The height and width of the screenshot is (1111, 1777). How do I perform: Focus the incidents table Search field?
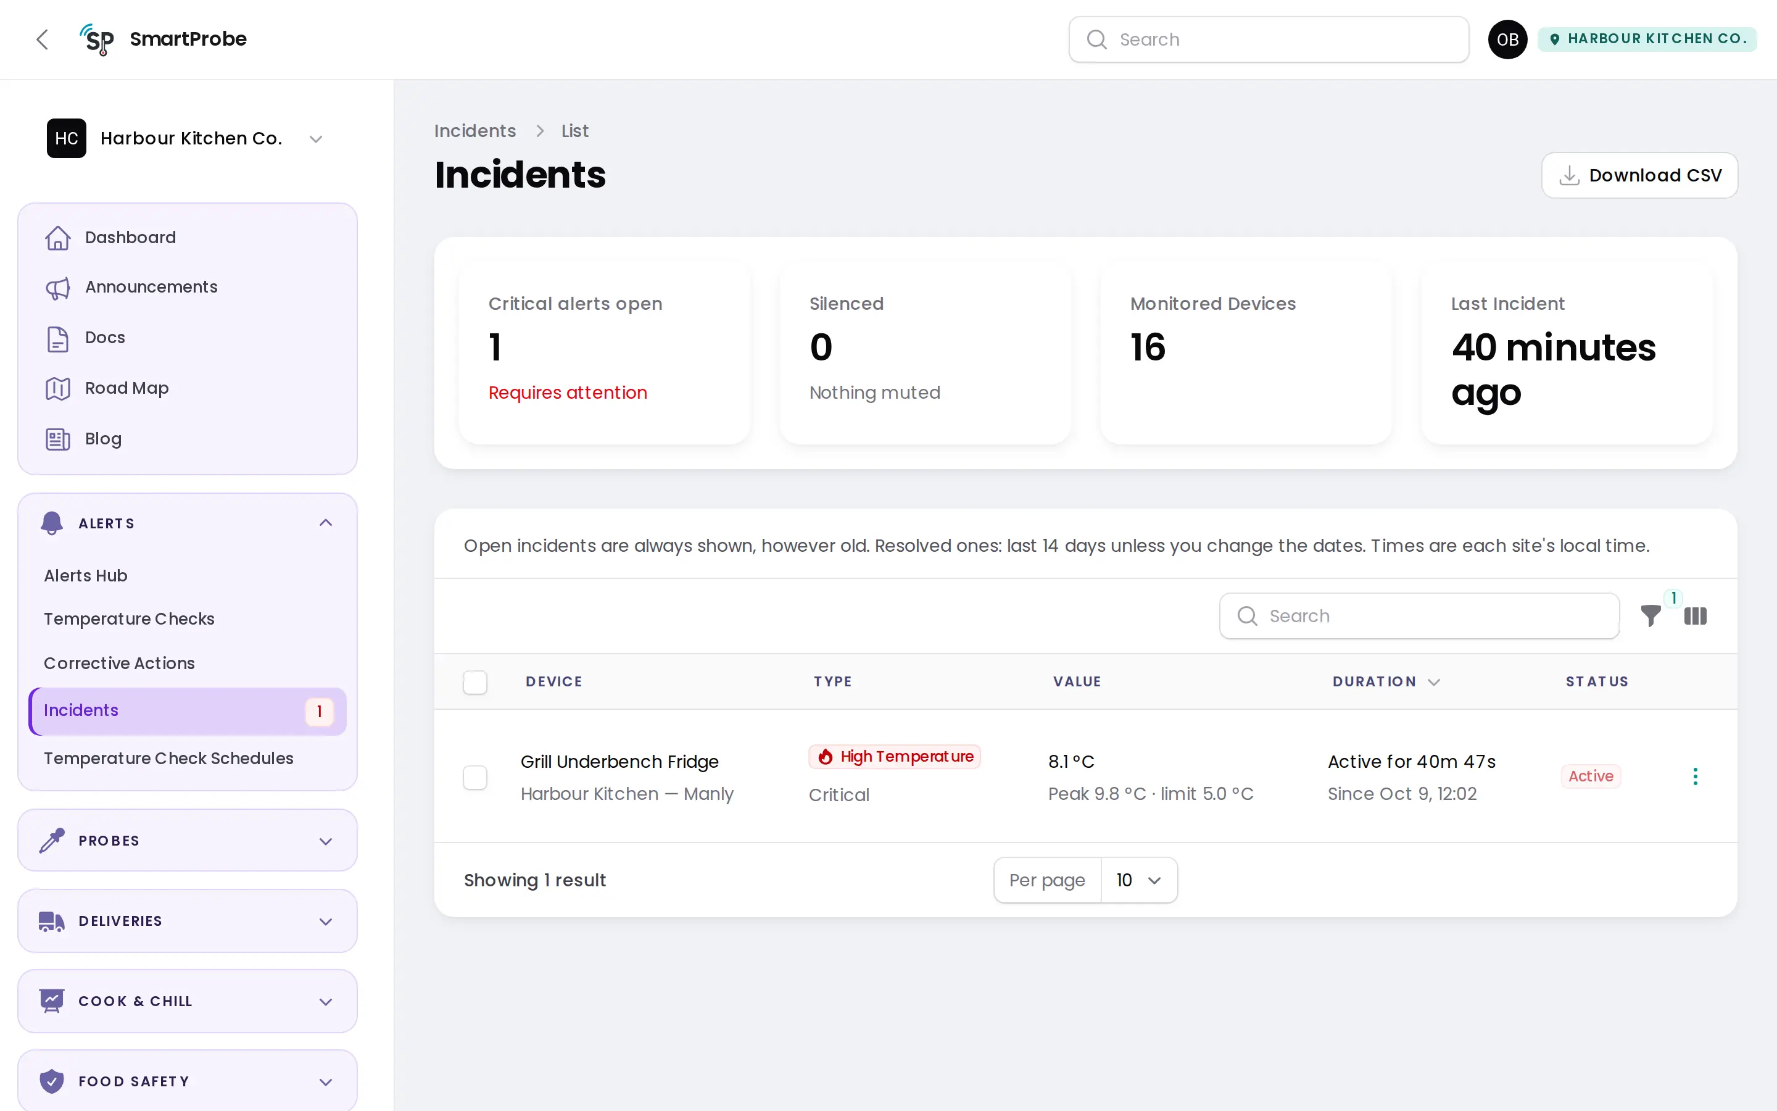[x=1419, y=616]
